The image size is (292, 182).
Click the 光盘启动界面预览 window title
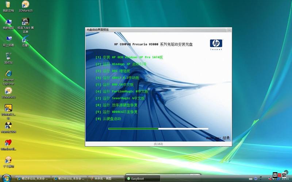pos(97,30)
